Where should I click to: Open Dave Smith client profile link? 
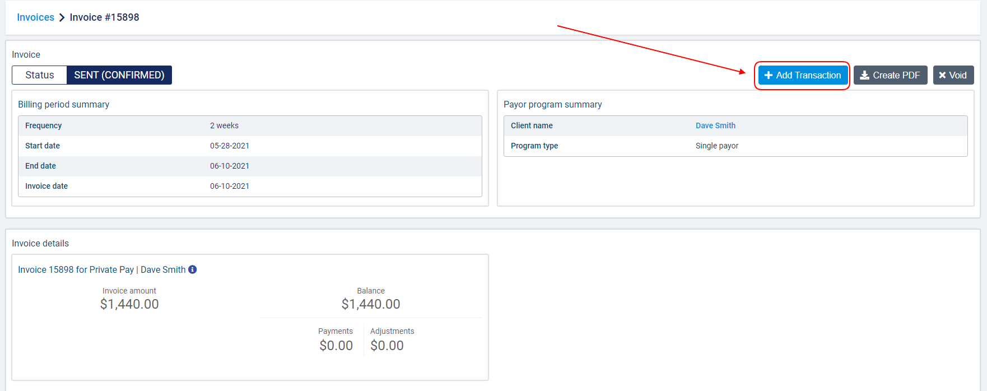[715, 125]
